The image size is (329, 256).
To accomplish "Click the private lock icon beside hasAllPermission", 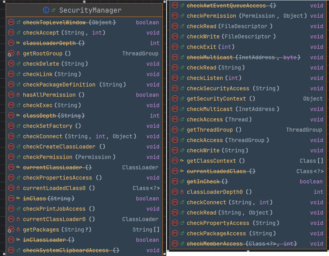I will (18, 95).
